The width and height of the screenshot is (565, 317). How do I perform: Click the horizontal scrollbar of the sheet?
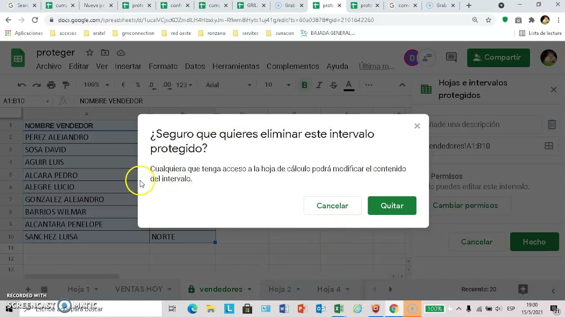coord(72,276)
